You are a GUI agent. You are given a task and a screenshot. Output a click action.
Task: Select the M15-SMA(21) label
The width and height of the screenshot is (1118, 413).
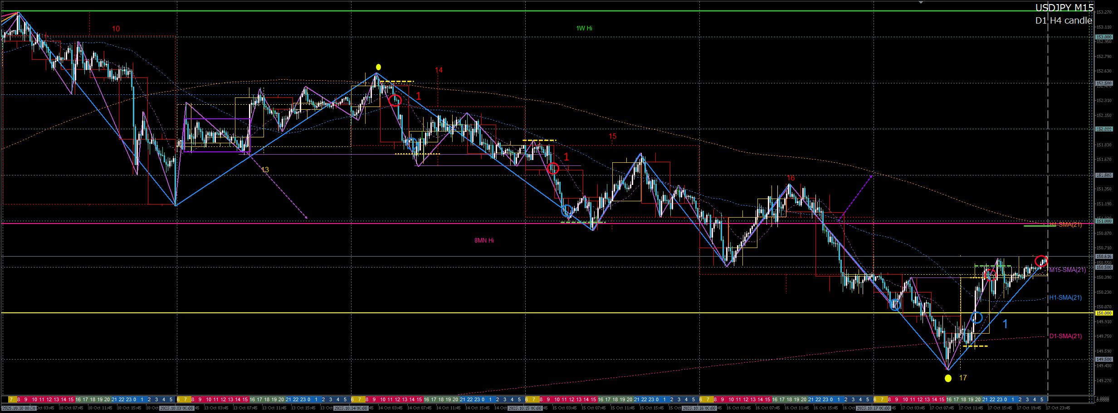[x=1068, y=270]
